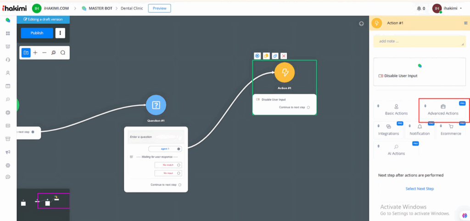Click the play icon above Action #1
Screen dimensions: 470x221
[x=257, y=56]
